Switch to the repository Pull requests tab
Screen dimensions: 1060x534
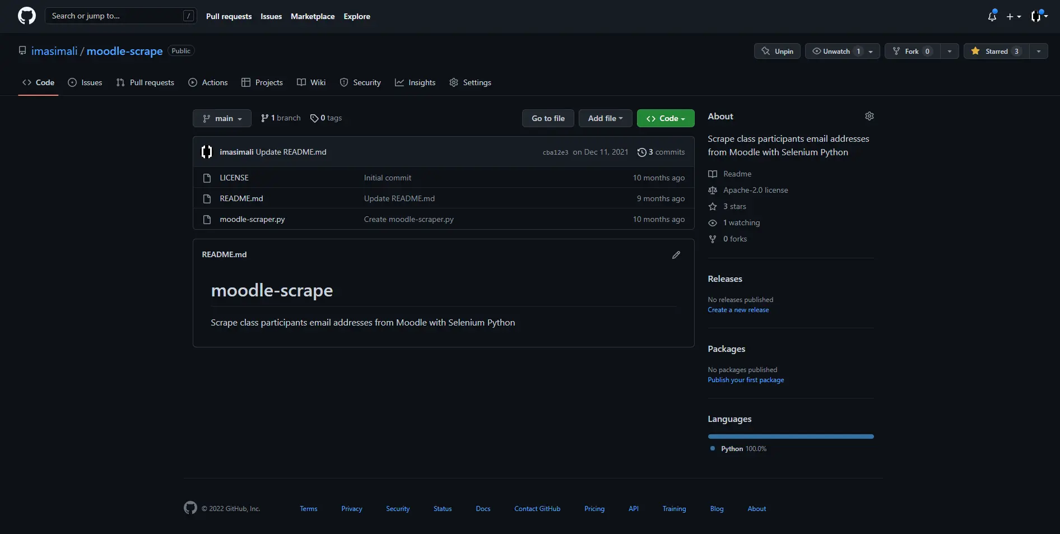(x=145, y=82)
